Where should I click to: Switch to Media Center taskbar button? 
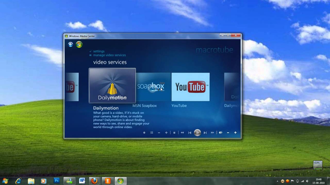click(120, 181)
